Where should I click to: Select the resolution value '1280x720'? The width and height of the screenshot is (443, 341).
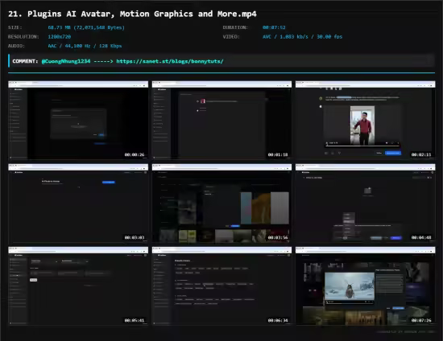60,37
